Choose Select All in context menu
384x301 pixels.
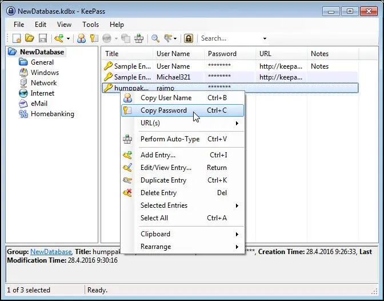pyautogui.click(x=183, y=218)
